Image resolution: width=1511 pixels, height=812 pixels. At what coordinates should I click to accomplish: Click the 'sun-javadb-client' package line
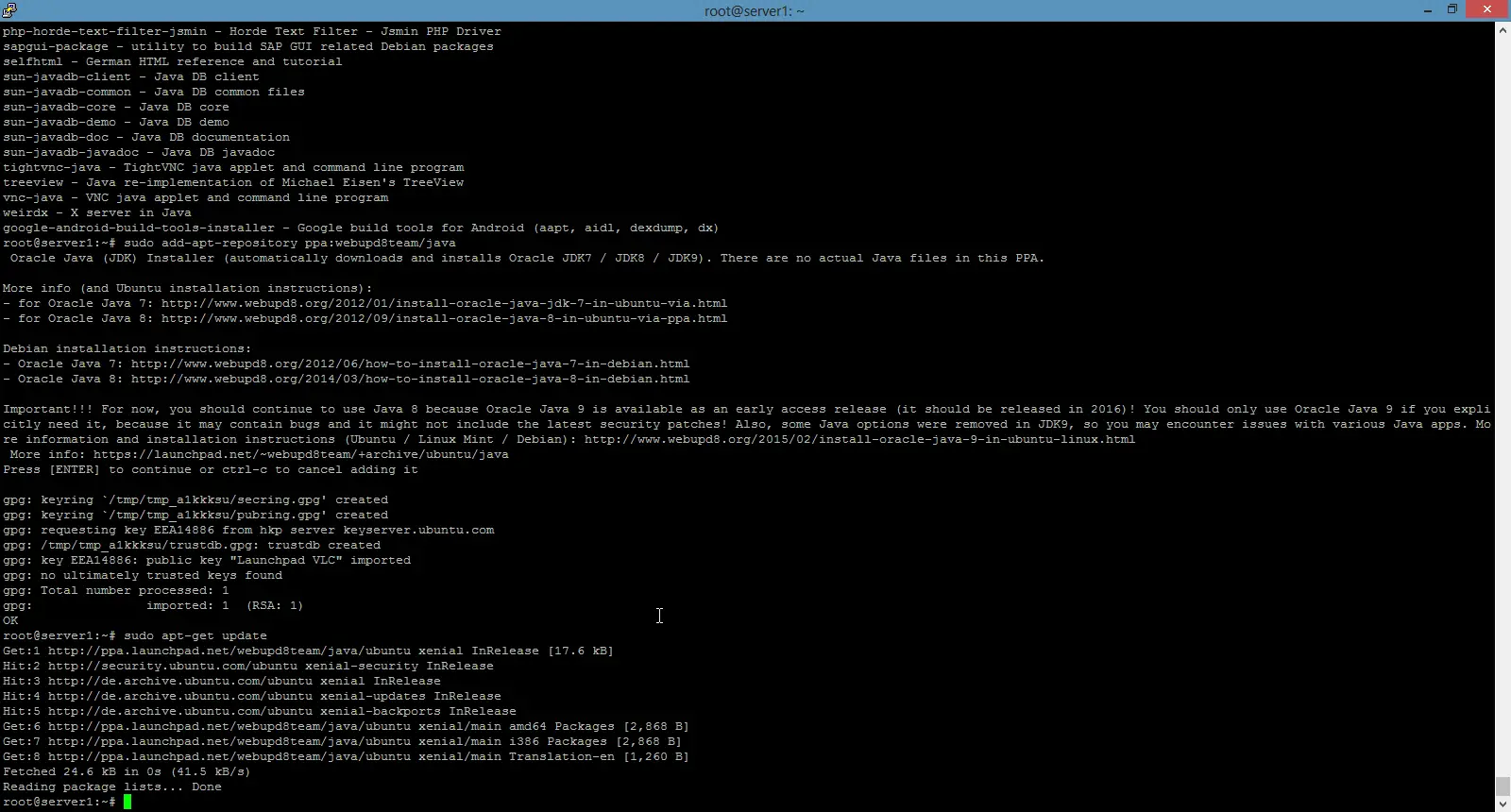coord(131,76)
